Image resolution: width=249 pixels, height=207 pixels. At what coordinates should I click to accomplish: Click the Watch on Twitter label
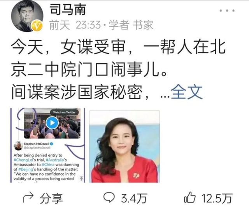point(64,112)
